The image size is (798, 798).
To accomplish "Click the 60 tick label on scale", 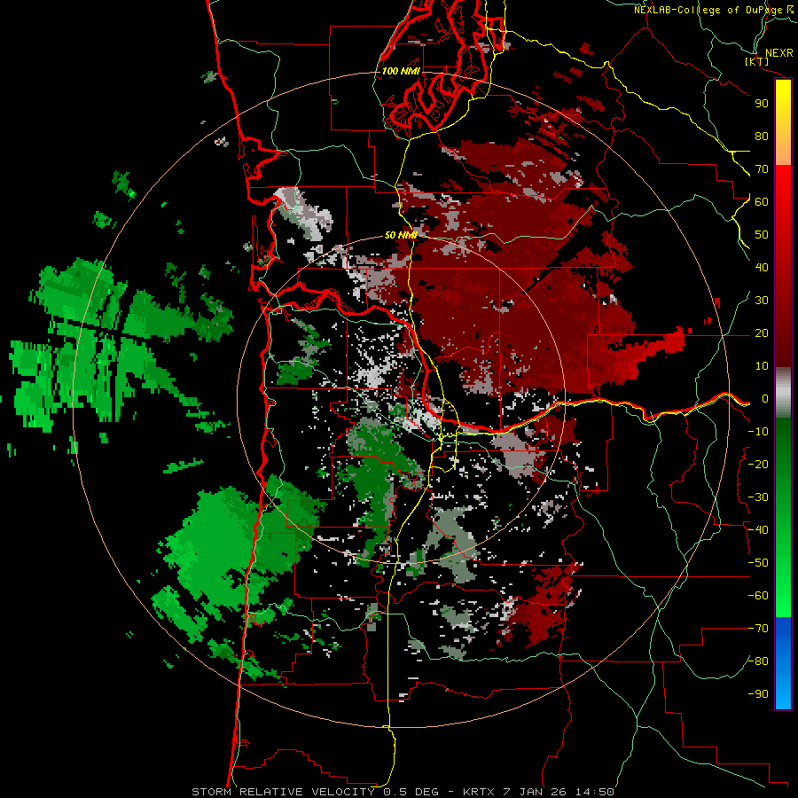I will pos(762,202).
